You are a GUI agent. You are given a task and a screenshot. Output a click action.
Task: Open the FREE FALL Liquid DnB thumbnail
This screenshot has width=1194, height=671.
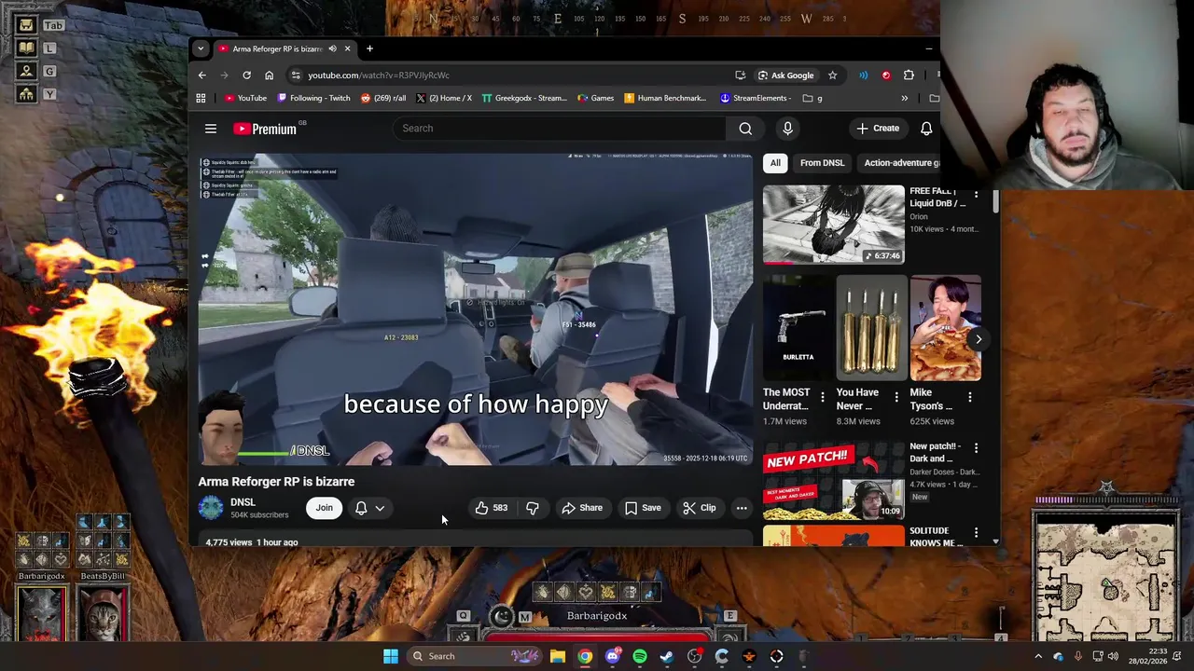[x=834, y=225]
